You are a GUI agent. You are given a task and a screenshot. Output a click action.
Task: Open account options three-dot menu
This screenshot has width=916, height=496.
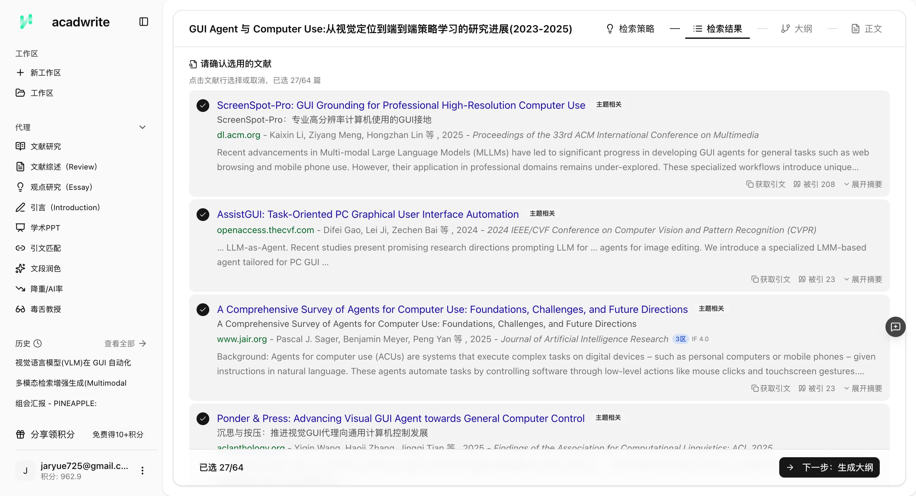(142, 470)
